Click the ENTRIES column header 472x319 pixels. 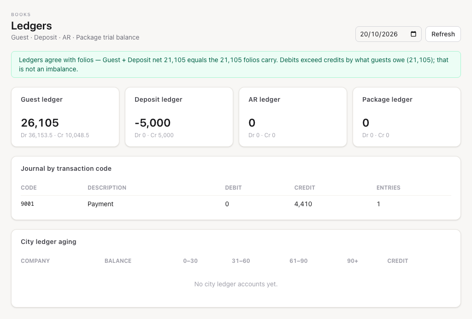(388, 188)
